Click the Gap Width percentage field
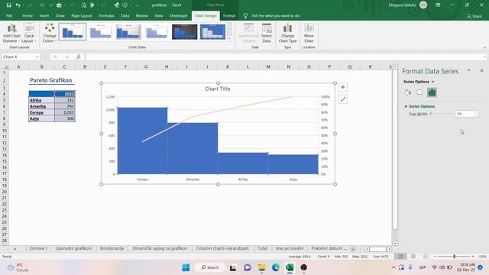Image resolution: width=489 pixels, height=275 pixels. (x=466, y=114)
